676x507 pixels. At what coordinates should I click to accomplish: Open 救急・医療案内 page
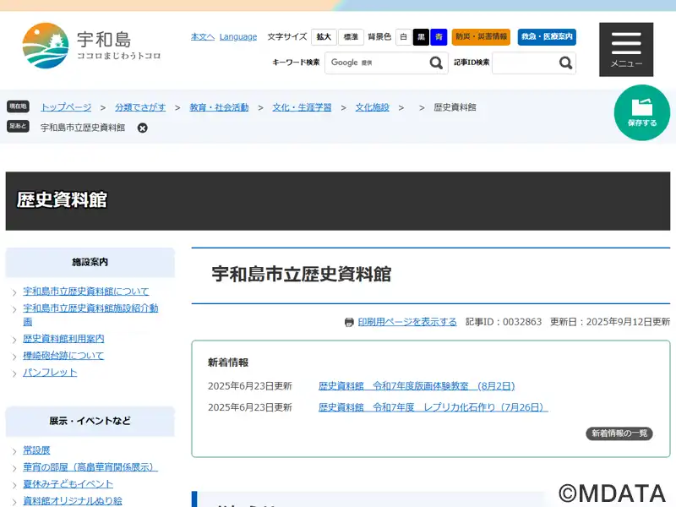[547, 37]
